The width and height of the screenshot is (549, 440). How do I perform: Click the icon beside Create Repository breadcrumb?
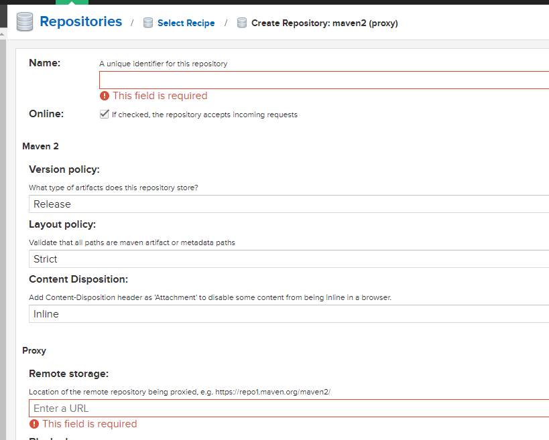[x=242, y=23]
